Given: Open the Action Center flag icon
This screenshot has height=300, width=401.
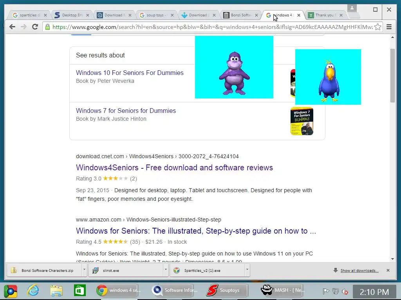Looking at the screenshot, I should click(x=326, y=291).
